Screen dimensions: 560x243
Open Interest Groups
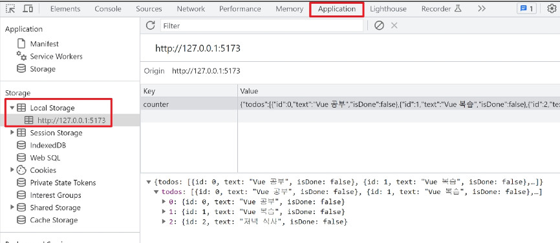(56, 195)
